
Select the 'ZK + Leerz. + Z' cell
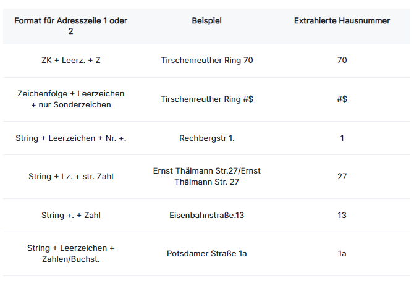coord(71,61)
